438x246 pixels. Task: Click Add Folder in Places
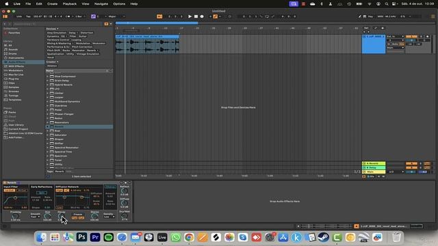(x=16, y=137)
